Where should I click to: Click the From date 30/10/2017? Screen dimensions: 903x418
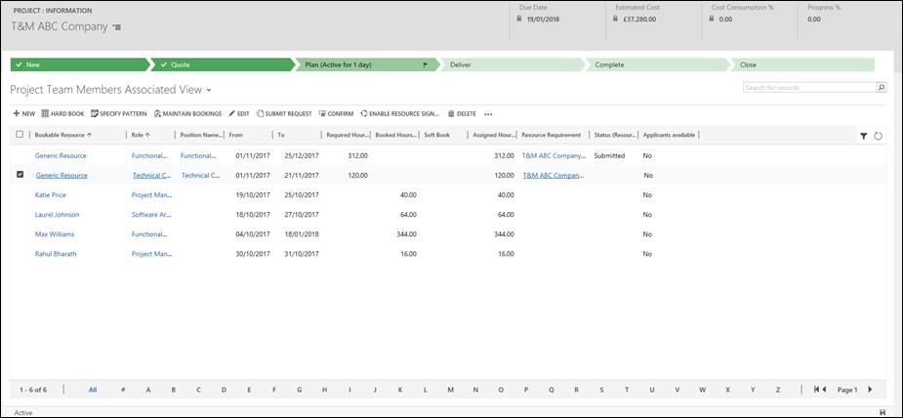click(x=253, y=254)
